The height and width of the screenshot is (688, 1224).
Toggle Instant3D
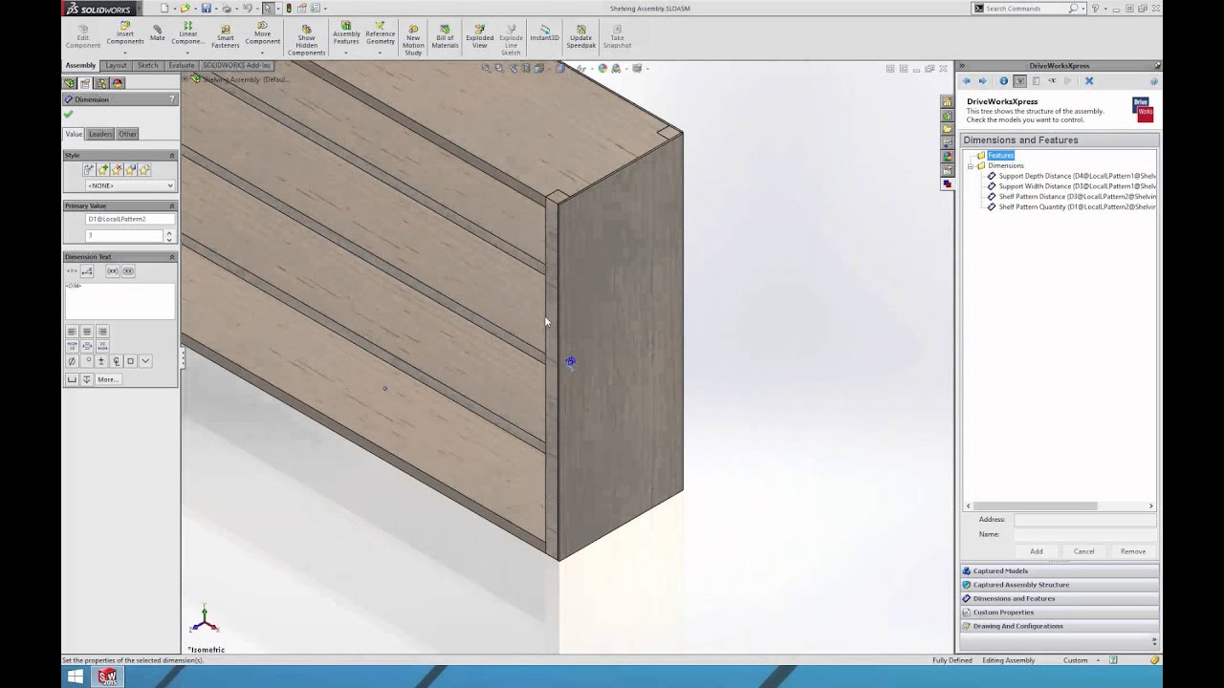[544, 33]
